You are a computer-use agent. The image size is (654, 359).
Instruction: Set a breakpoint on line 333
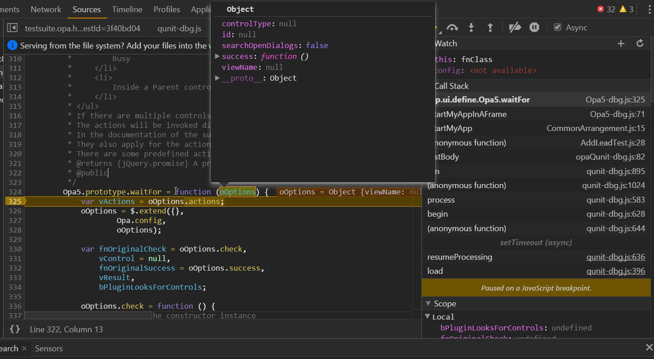pos(14,277)
